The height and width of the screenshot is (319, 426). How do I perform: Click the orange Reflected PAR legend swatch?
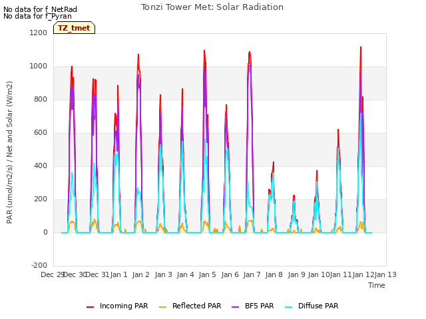coord(162,307)
